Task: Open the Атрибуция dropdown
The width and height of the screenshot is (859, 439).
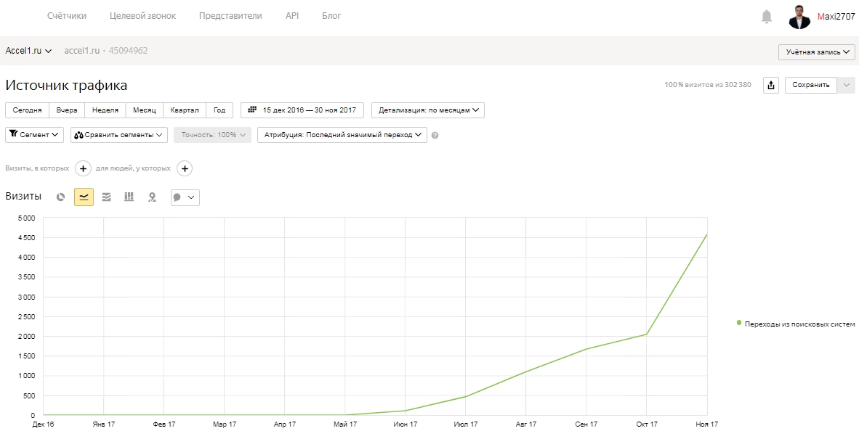Action: (x=342, y=134)
